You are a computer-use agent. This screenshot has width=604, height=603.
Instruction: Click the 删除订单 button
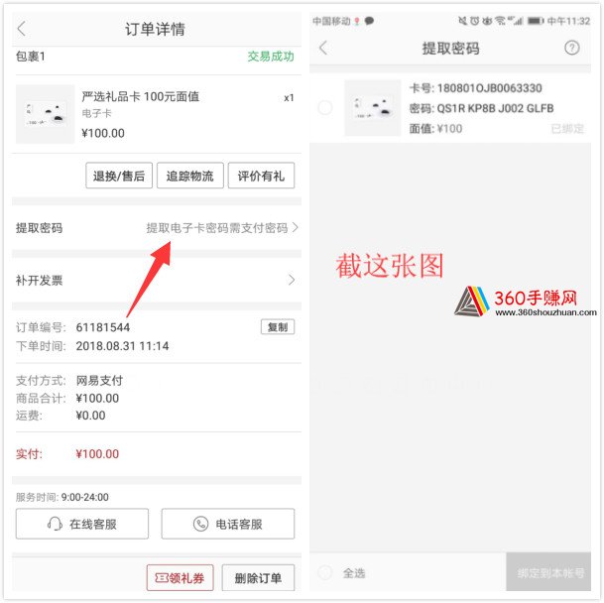point(258,577)
